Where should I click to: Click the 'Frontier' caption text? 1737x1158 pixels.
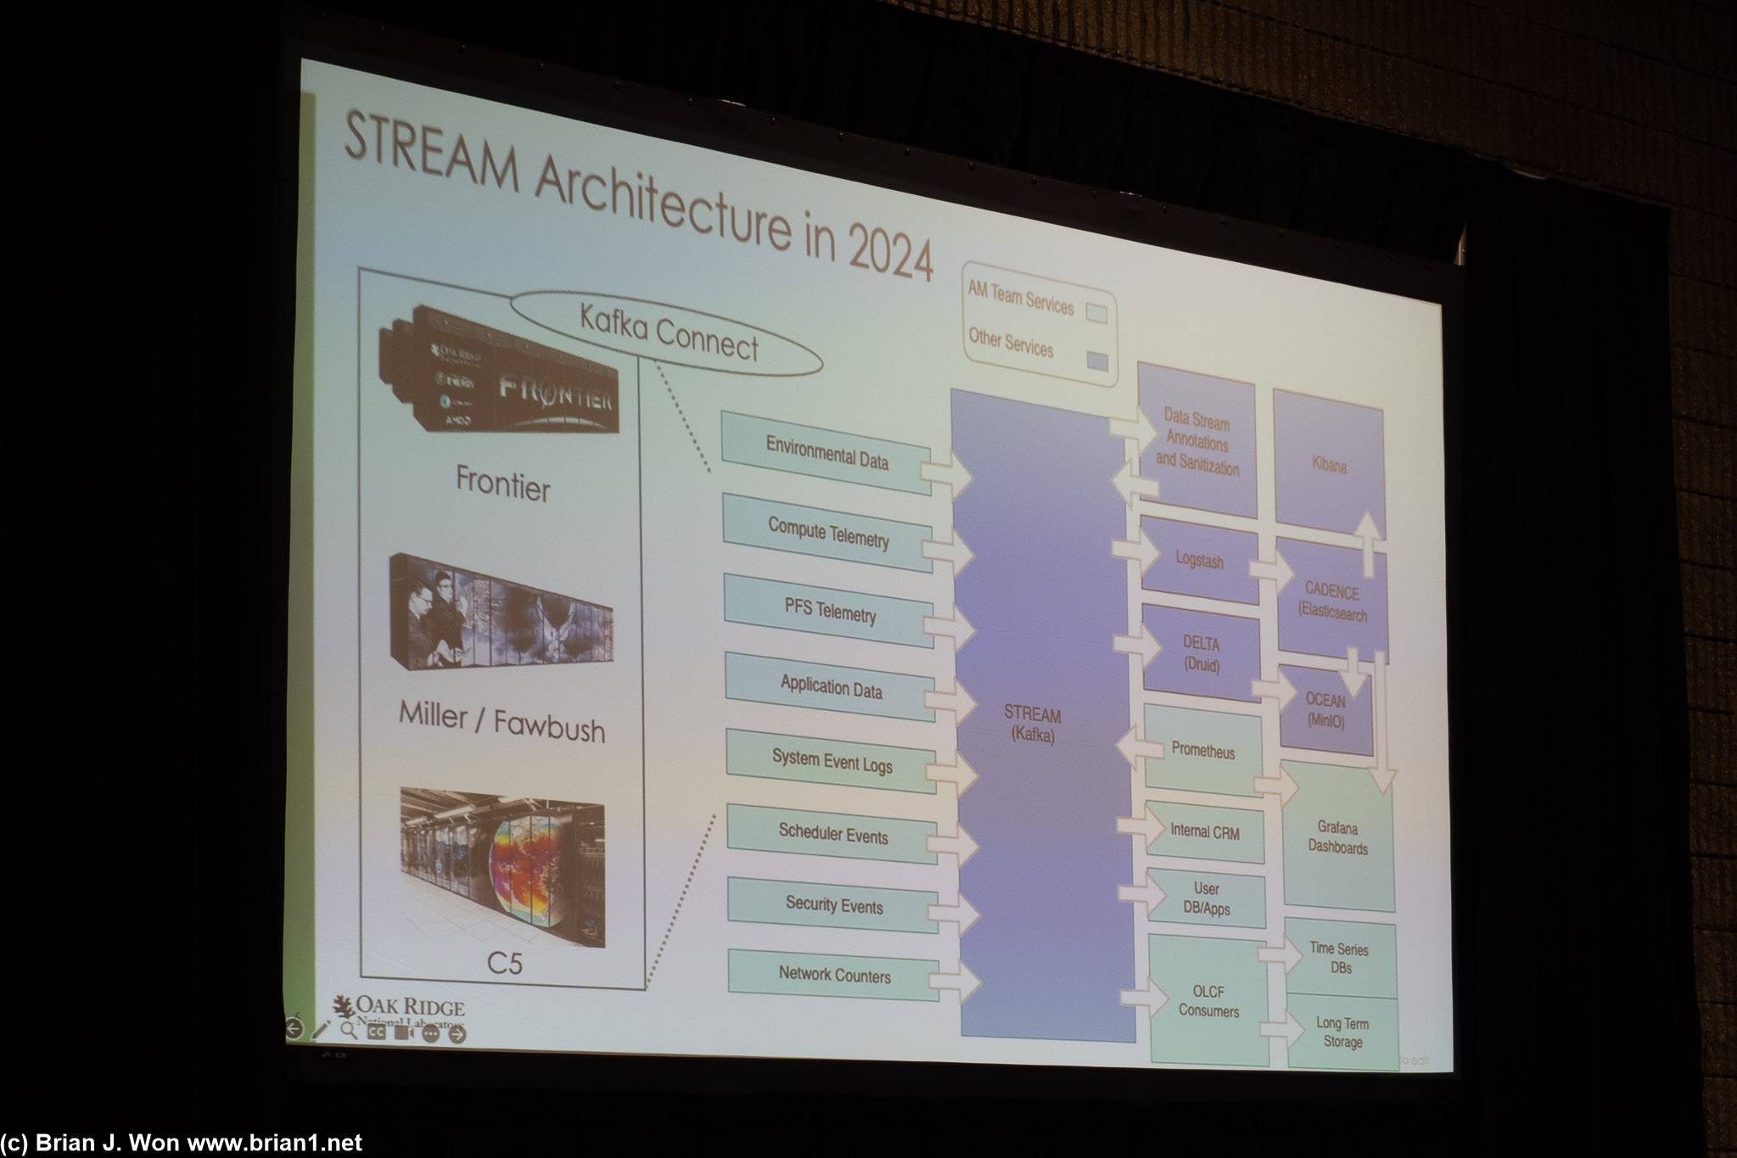pos(503,483)
